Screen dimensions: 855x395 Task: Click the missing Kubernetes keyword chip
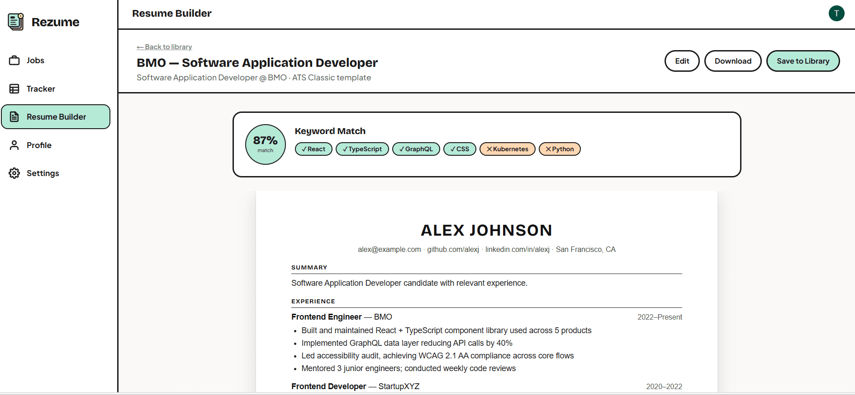click(x=508, y=149)
